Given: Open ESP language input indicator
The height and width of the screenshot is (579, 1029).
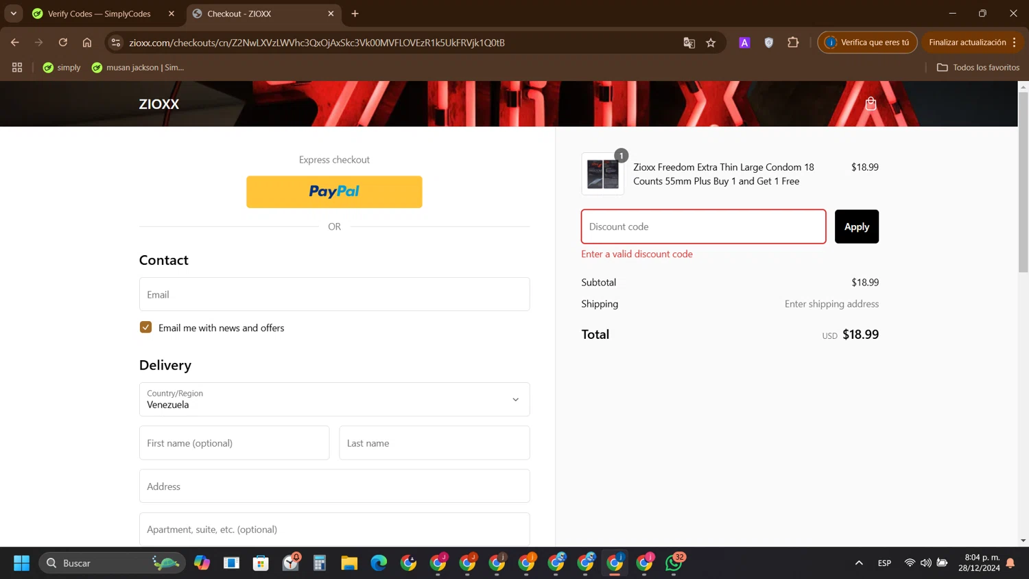Looking at the screenshot, I should (x=884, y=563).
